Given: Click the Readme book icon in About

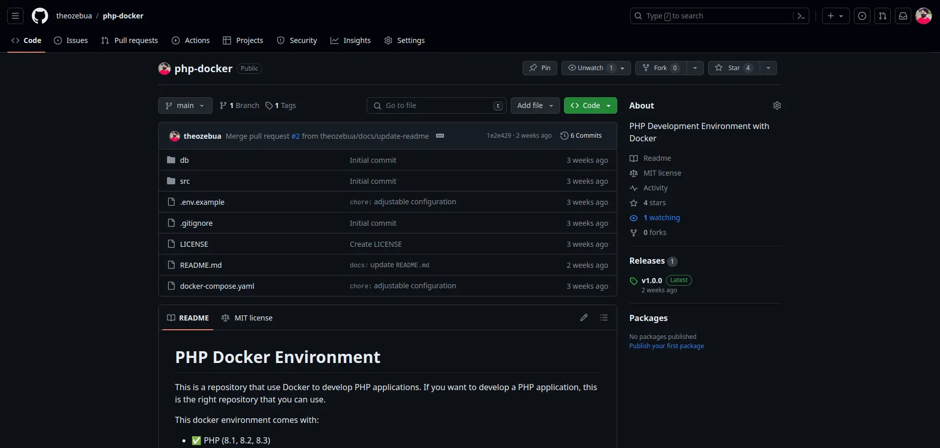Looking at the screenshot, I should (634, 158).
